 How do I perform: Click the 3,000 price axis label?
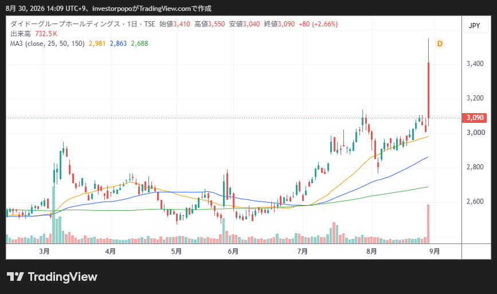(x=475, y=133)
